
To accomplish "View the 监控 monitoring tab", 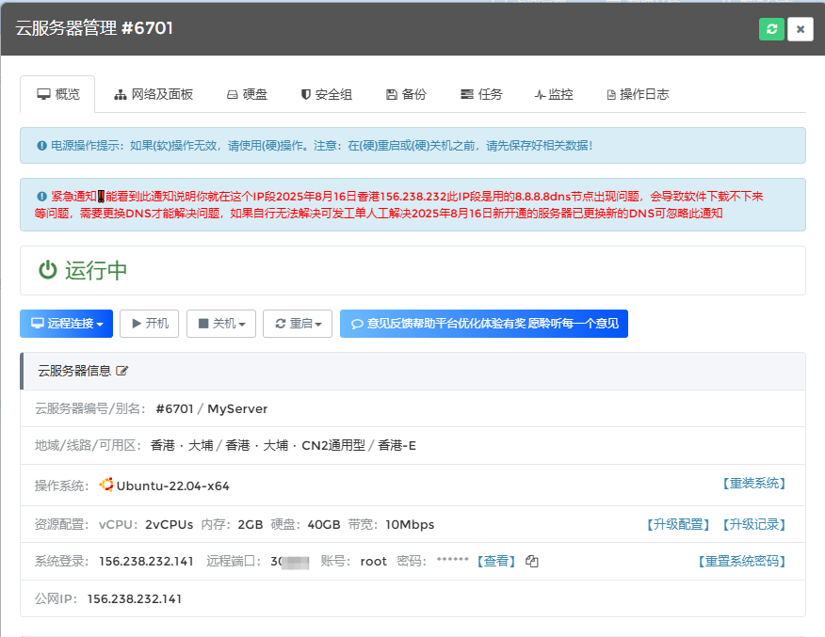I will (553, 94).
